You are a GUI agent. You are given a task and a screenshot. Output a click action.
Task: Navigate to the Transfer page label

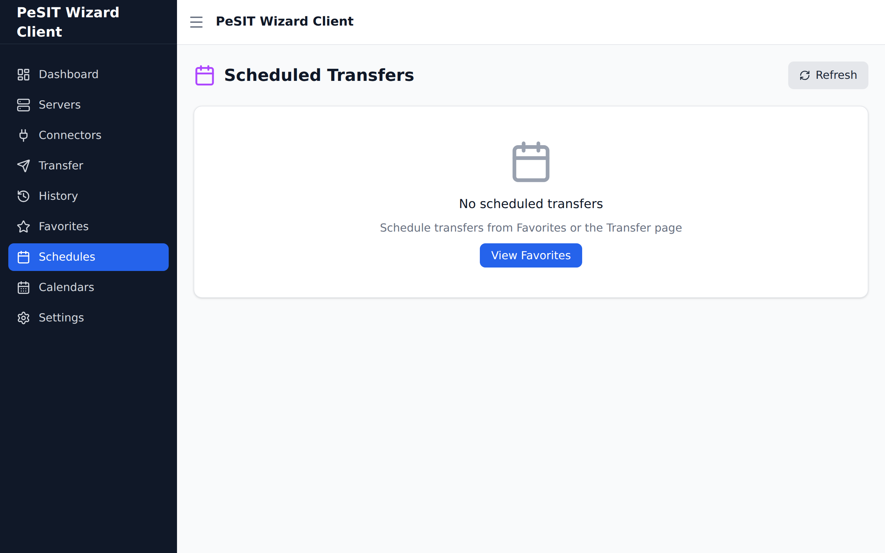coord(61,166)
